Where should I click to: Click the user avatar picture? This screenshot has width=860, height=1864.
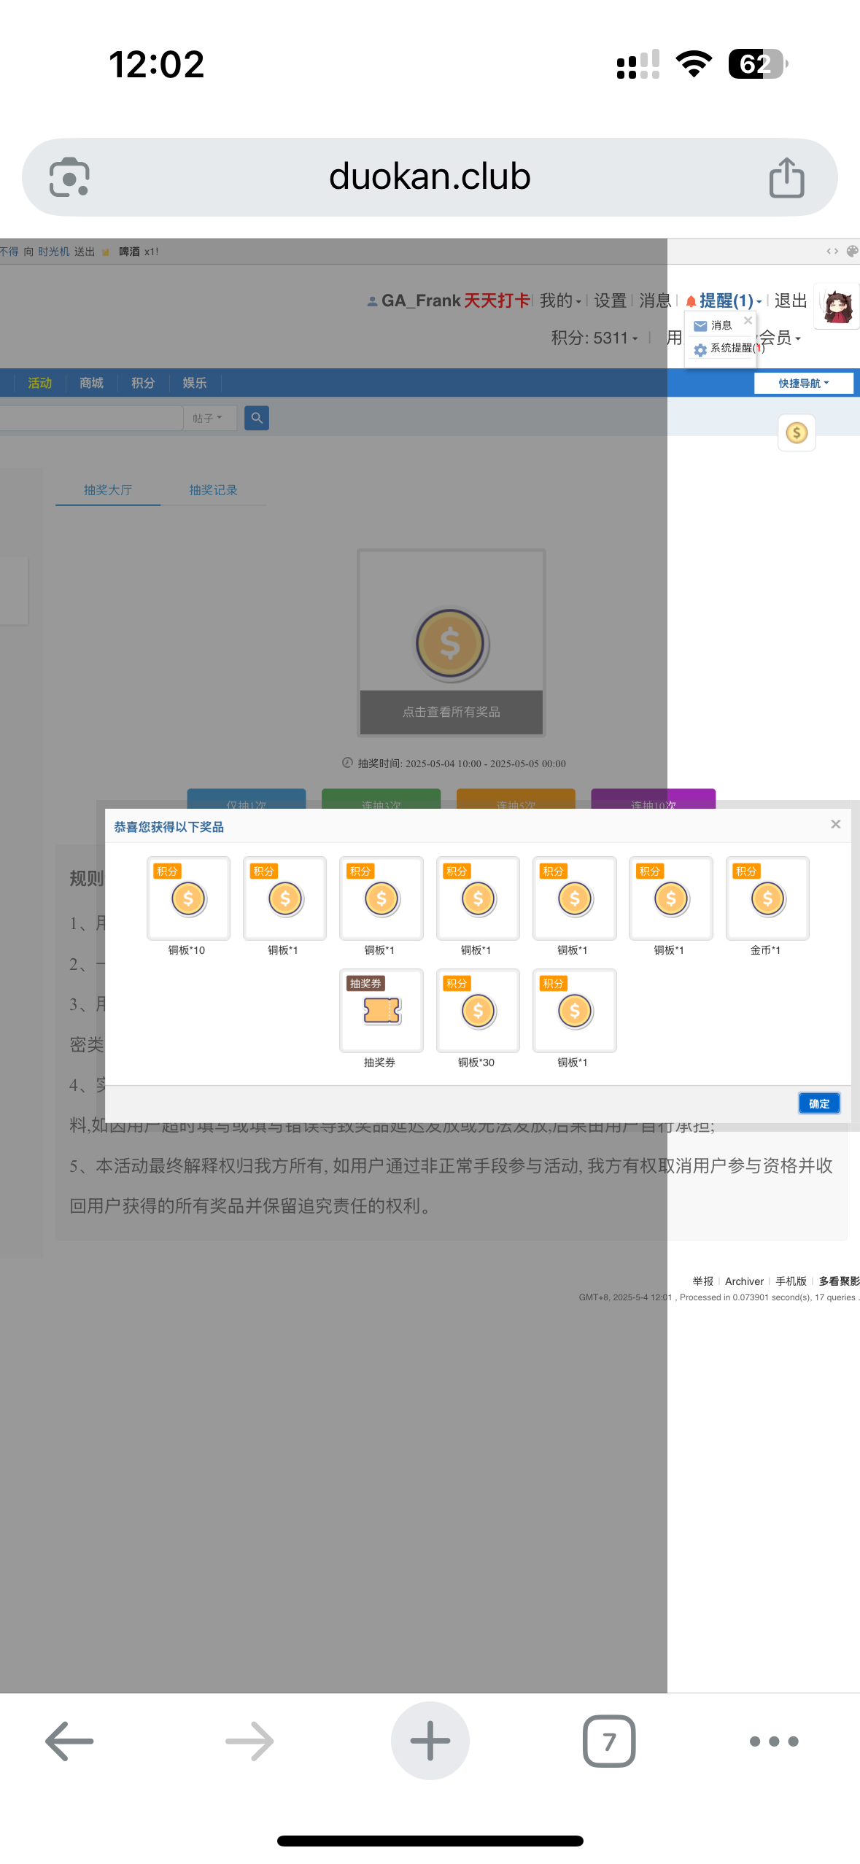tap(837, 306)
